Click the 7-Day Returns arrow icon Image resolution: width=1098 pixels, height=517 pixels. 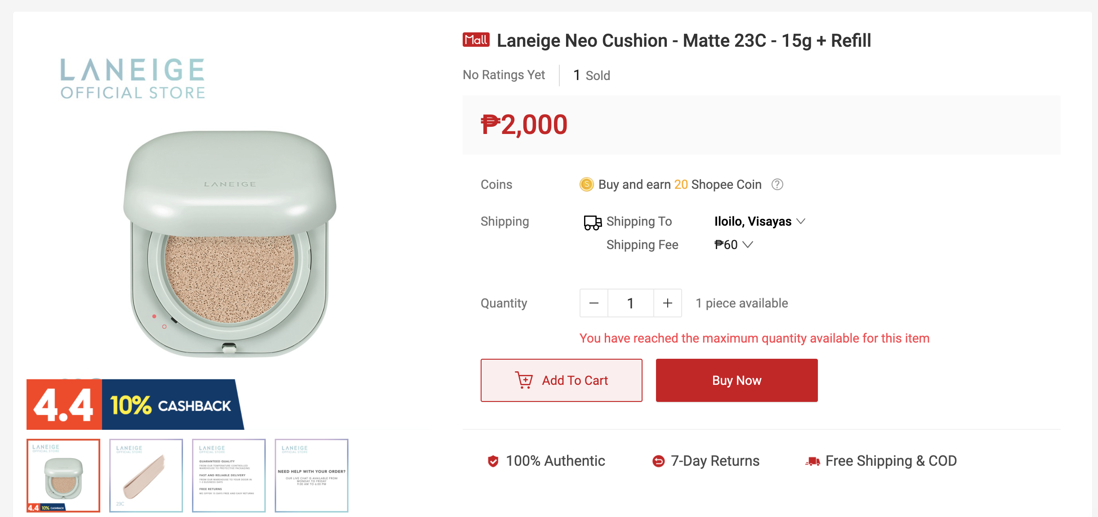click(x=658, y=460)
